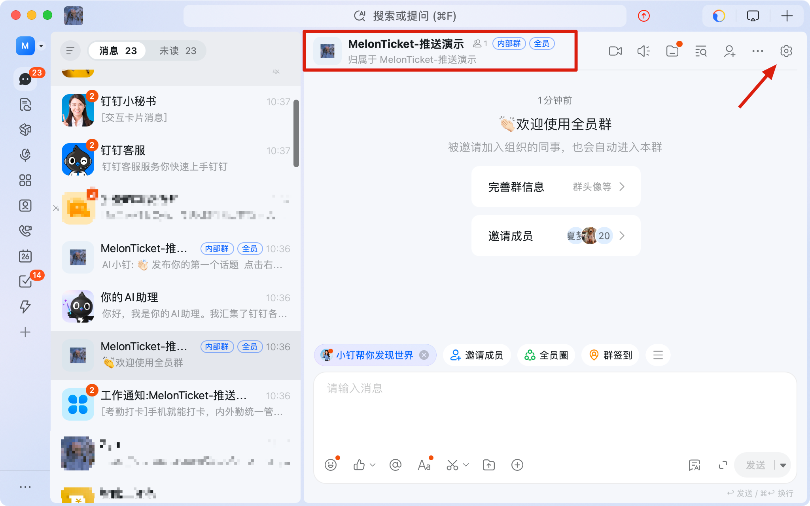Take a screenshot with the scissors icon
Image resolution: width=810 pixels, height=506 pixels.
click(452, 465)
